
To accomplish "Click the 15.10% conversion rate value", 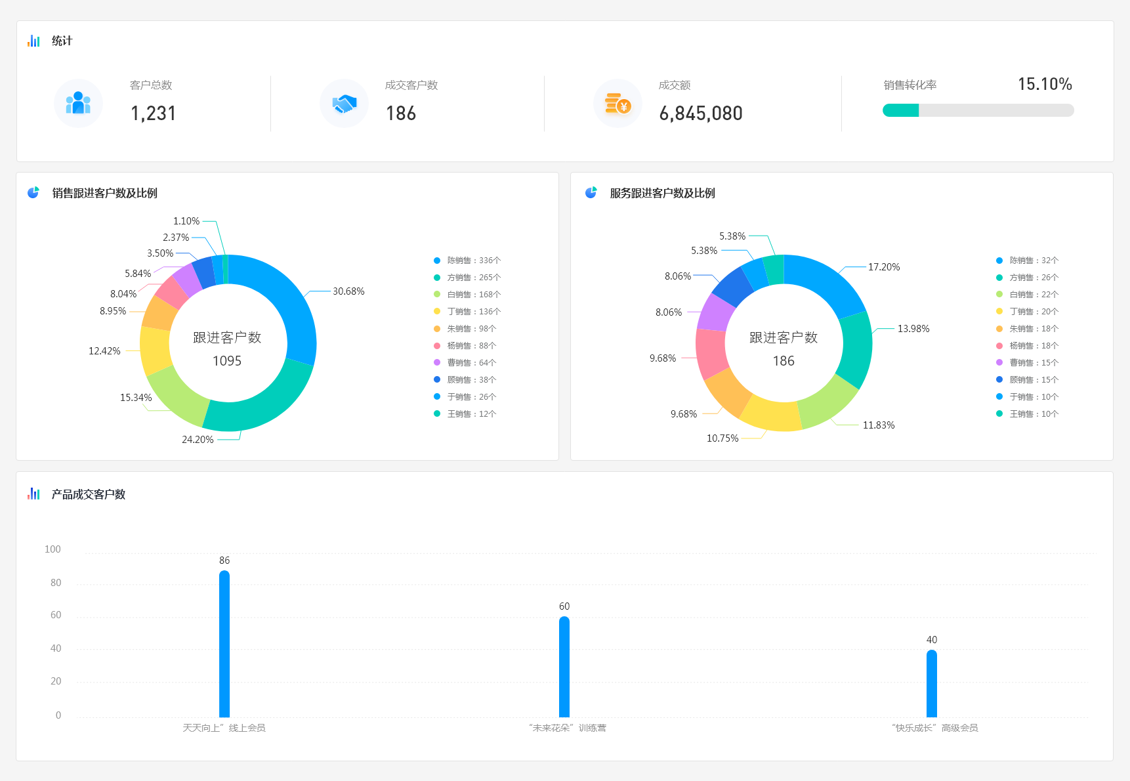I will pos(1045,84).
